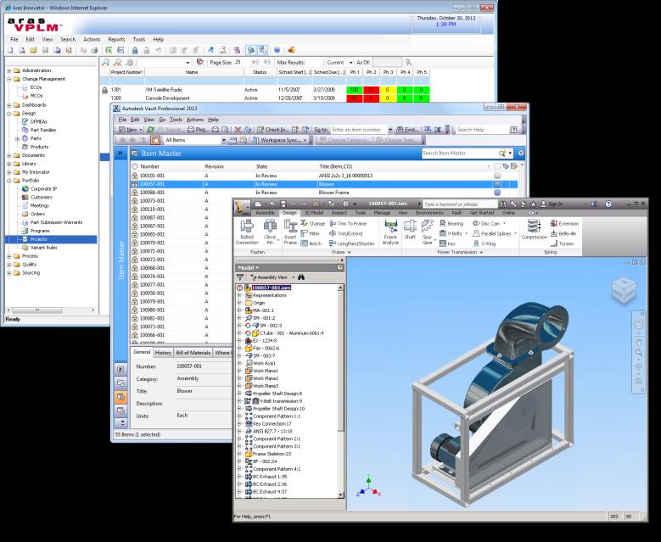Click the lock icon in Aras Innovator toolbar
Image resolution: width=661 pixels, height=542 pixels.
pyautogui.click(x=135, y=50)
